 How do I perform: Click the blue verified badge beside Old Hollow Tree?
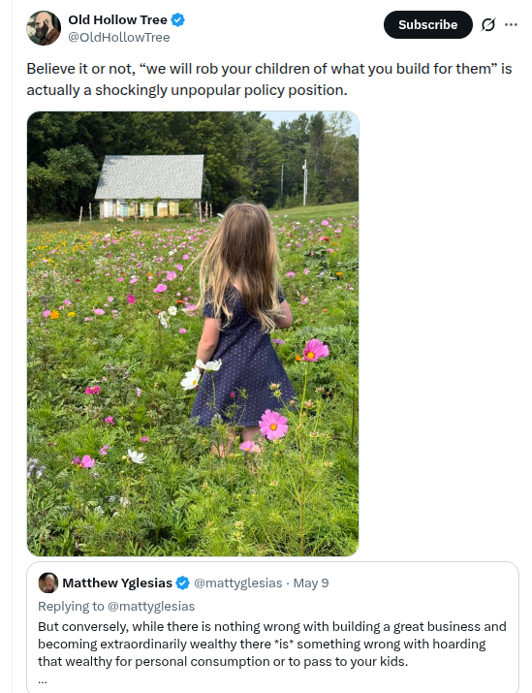pos(177,20)
